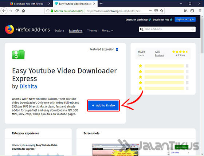Image resolution: width=204 pixels, height=156 pixels.
Task: Reload the current page
Action: [17, 11]
